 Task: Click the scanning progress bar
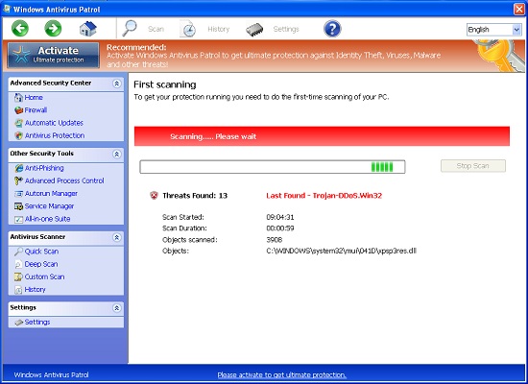273,167
